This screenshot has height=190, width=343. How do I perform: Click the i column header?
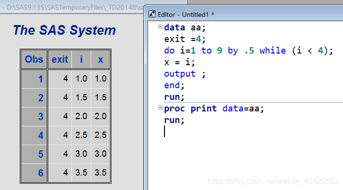coord(81,59)
